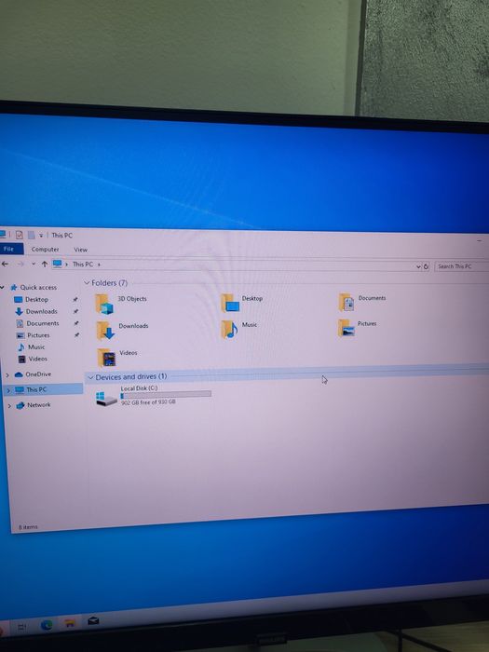Click 'This PC' title bar text
The width and height of the screenshot is (489, 652).
coord(62,235)
